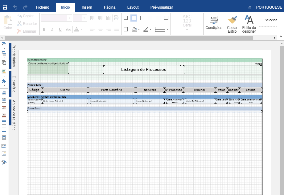Click the page with torn bottom edge toolbox icon
Screen dimensions: 284x195
pyautogui.click(x=4, y=93)
